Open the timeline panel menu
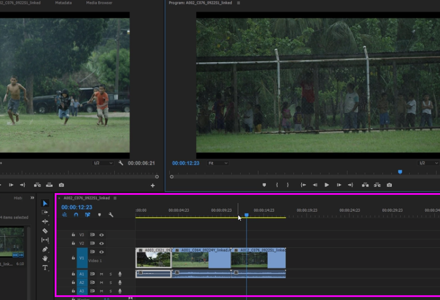The width and height of the screenshot is (440, 300). pyautogui.click(x=115, y=198)
